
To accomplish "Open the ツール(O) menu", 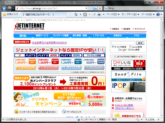I will coord(148,14).
